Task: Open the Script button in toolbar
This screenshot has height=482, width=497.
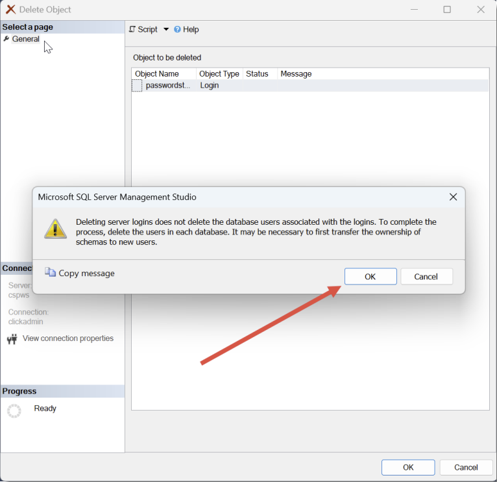Action: [143, 29]
